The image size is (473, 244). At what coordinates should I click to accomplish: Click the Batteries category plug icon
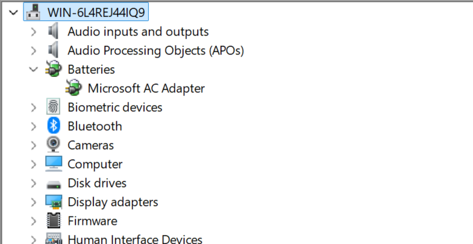pyautogui.click(x=54, y=69)
